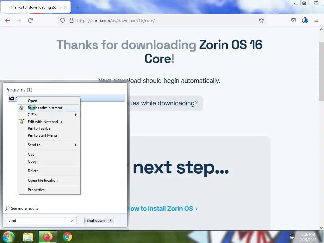Screen dimensions: 324x243
Task: Click the Windows Start orb
Action: click(8, 237)
